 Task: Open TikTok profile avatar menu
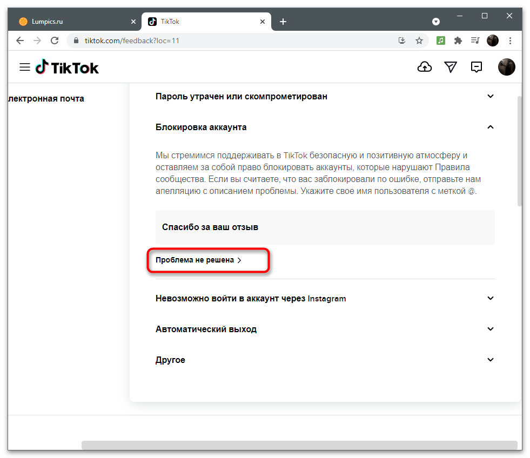pos(506,67)
